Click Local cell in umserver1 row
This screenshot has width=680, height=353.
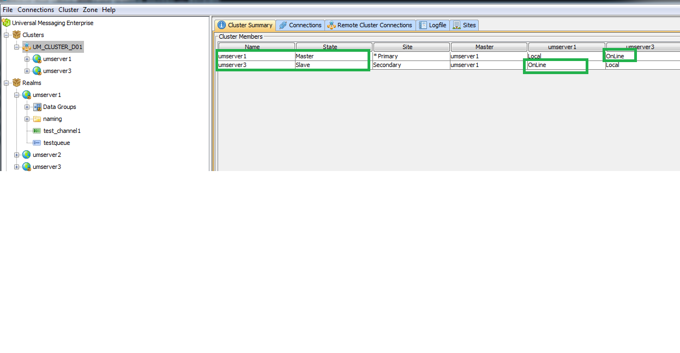tap(566, 56)
